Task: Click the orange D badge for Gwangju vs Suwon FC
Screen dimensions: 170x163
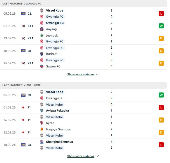Action: 161,63
